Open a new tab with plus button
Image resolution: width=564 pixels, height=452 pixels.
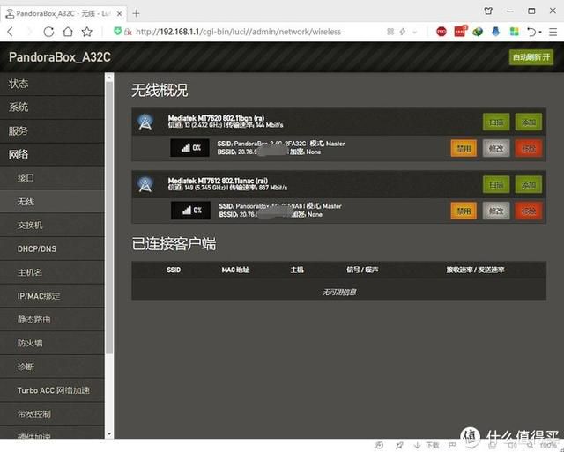point(136,14)
